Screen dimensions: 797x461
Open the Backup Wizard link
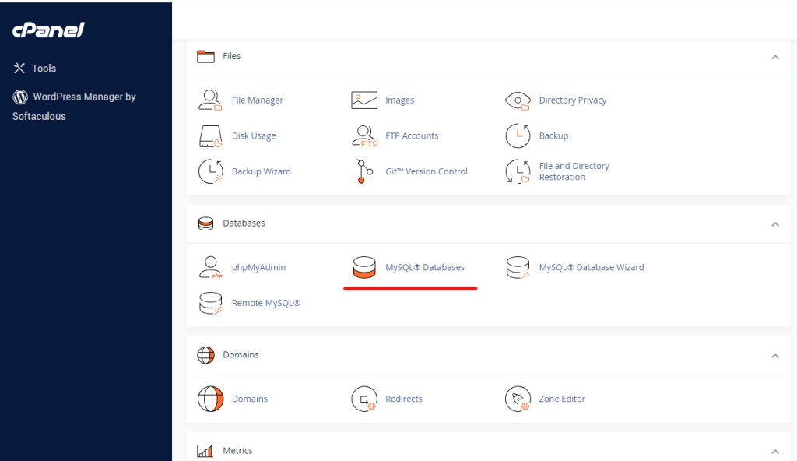(x=261, y=171)
